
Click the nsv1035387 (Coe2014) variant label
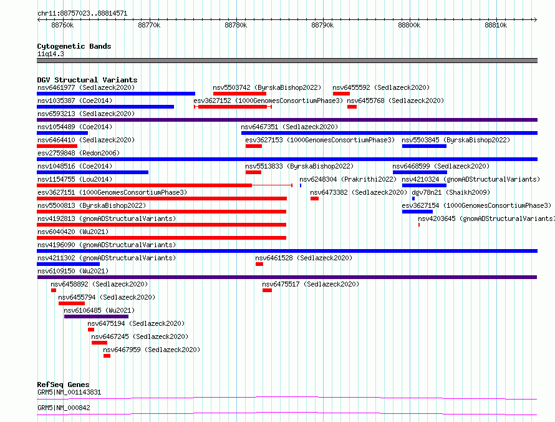(75, 101)
